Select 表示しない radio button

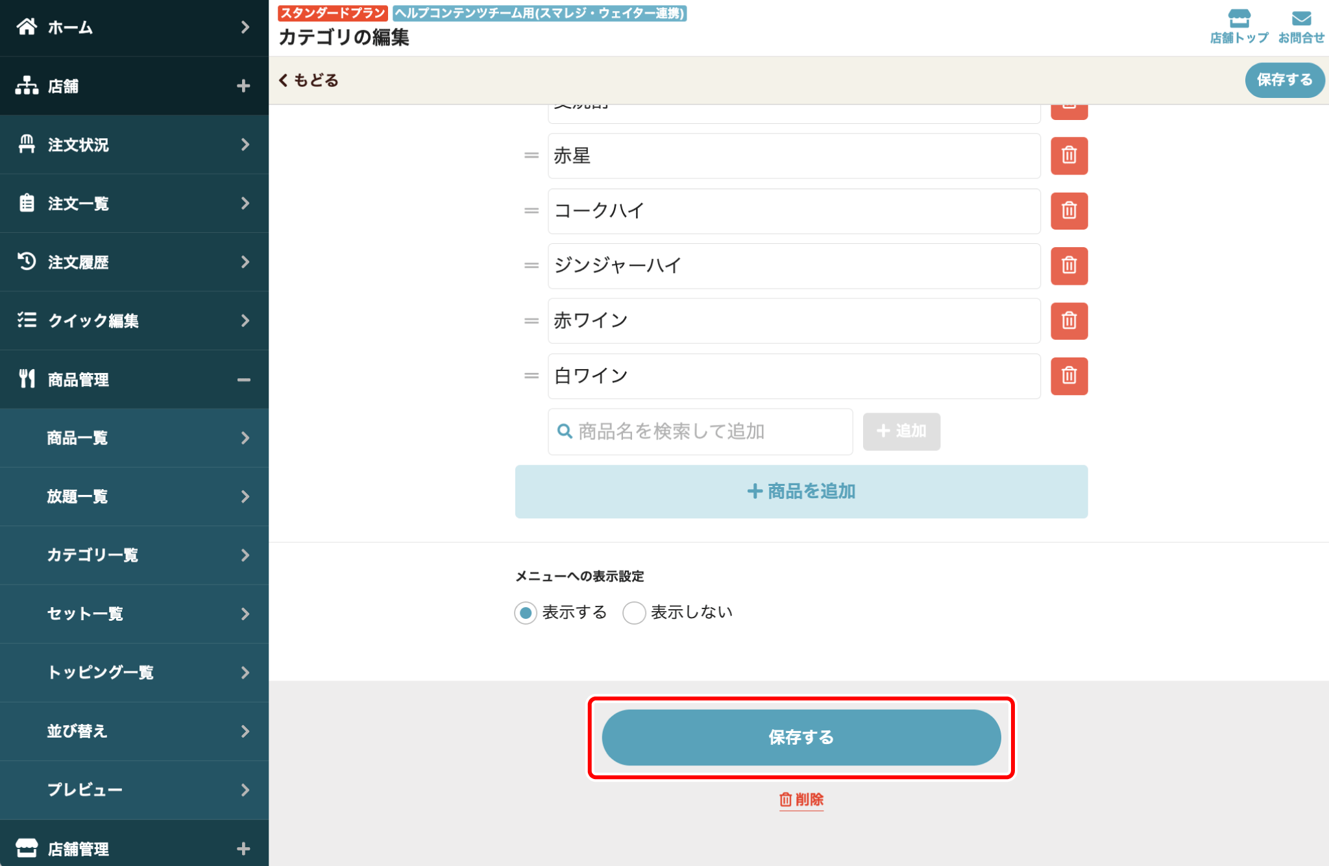pyautogui.click(x=634, y=612)
